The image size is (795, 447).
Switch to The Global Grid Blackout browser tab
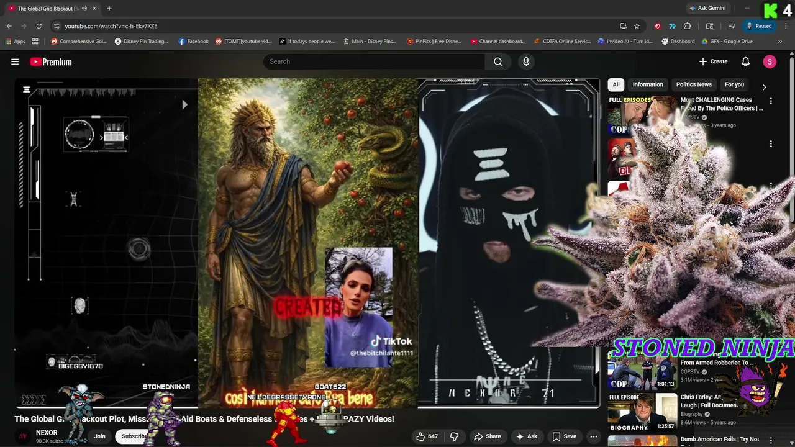(x=48, y=8)
